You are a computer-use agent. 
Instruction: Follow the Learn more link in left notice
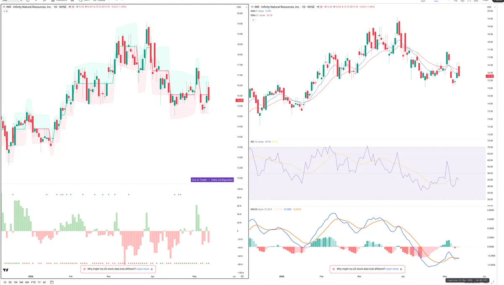click(x=143, y=269)
